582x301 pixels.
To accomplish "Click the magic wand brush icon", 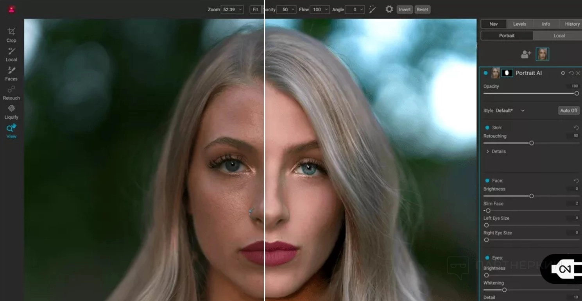I will [x=372, y=9].
